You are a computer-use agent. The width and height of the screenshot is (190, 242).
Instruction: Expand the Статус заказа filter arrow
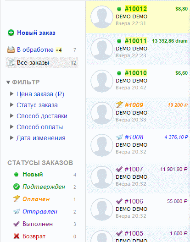click(12, 105)
